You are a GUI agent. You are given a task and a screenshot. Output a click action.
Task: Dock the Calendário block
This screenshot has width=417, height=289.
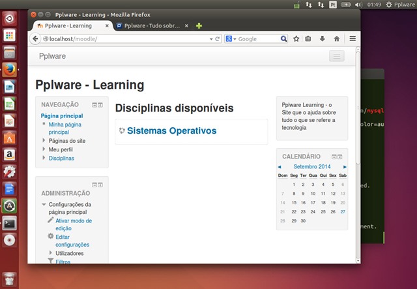[340, 157]
